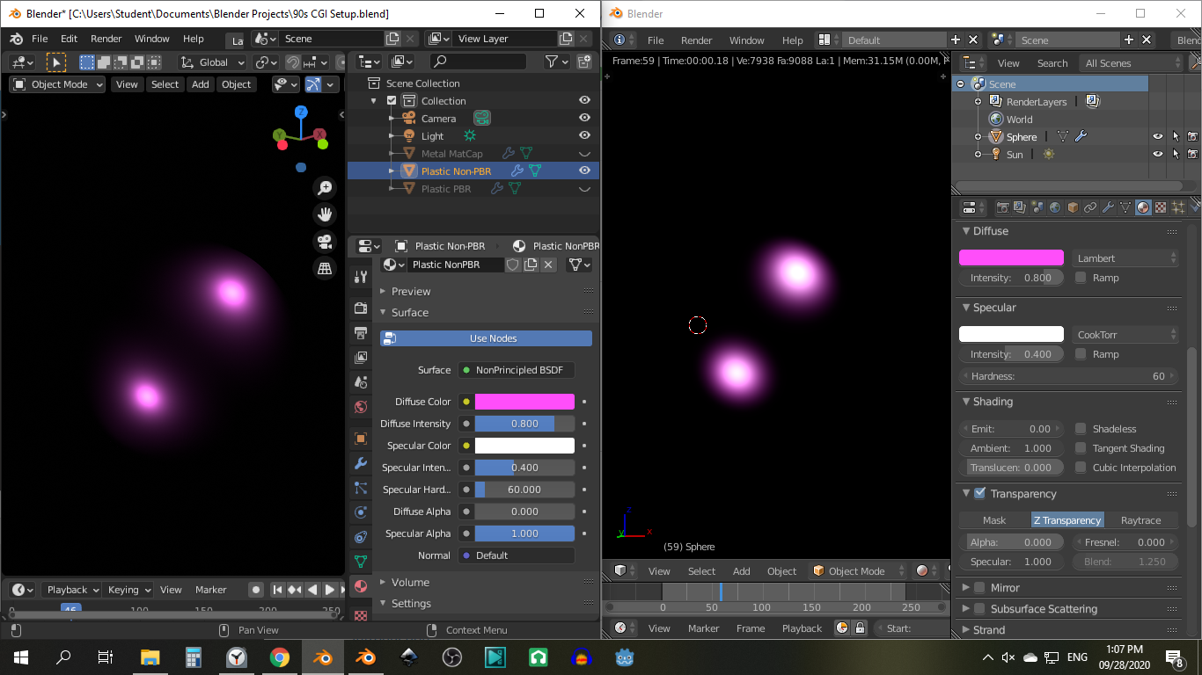
Task: Open Edit menu in left Blender window
Action: (x=70, y=39)
